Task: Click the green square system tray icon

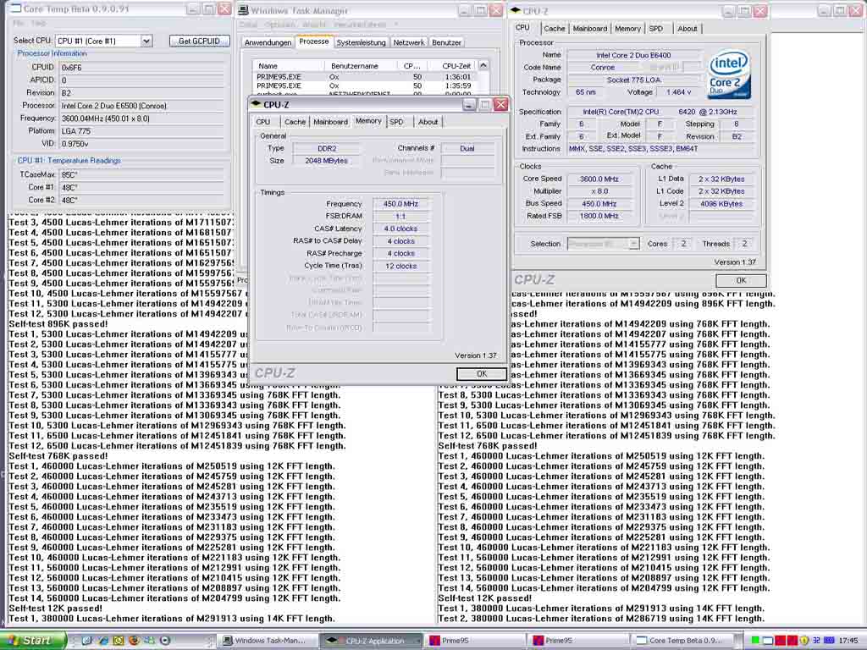Action: point(754,640)
